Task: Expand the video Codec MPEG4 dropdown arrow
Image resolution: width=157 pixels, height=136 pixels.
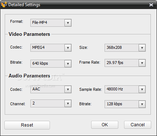Action: coord(68,48)
